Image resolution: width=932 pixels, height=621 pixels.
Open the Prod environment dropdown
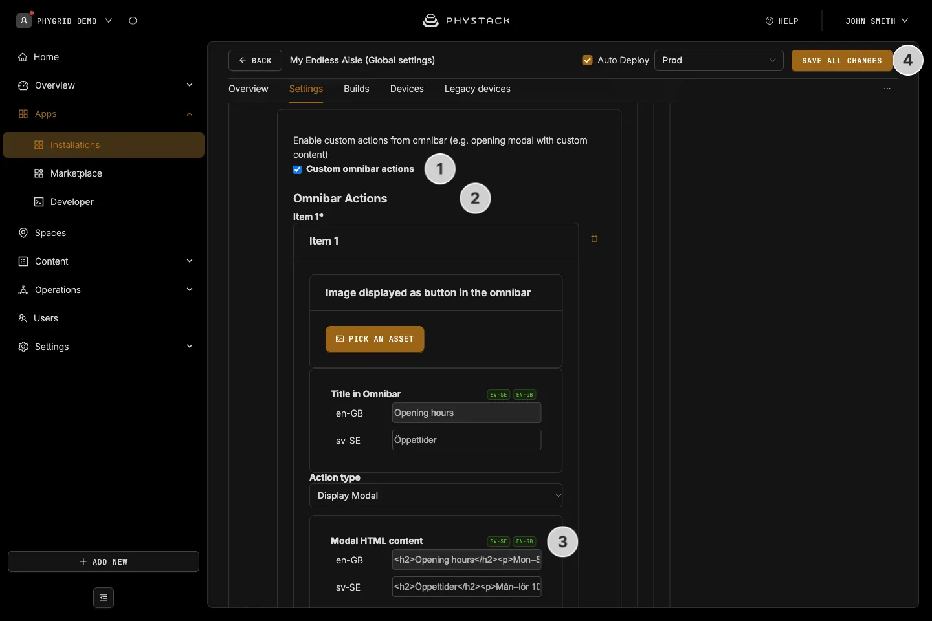[719, 60]
